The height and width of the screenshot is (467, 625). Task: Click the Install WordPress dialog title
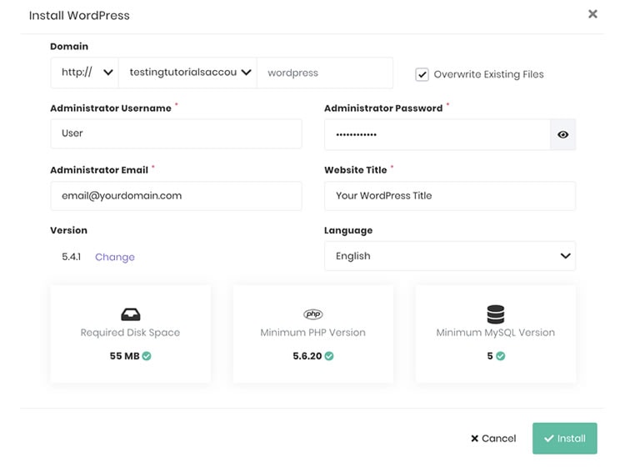point(79,16)
